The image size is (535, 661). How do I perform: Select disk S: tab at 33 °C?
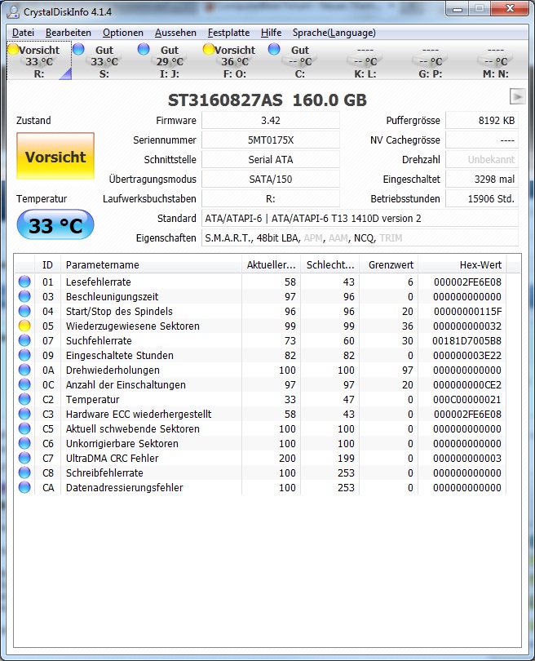104,61
